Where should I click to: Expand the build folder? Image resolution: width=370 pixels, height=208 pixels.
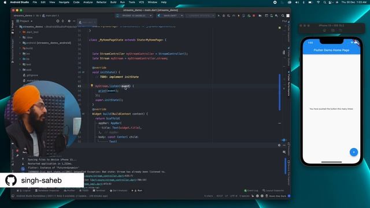click(20, 48)
